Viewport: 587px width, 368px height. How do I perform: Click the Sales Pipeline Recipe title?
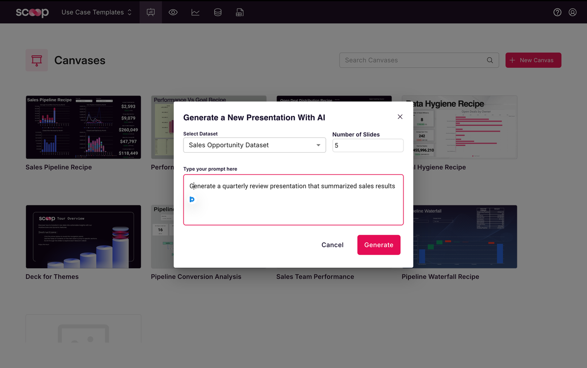click(59, 167)
